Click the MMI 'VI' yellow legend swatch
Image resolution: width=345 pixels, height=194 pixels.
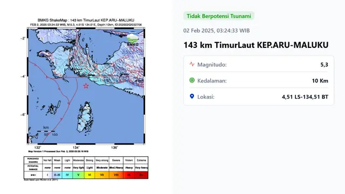coord(89,175)
